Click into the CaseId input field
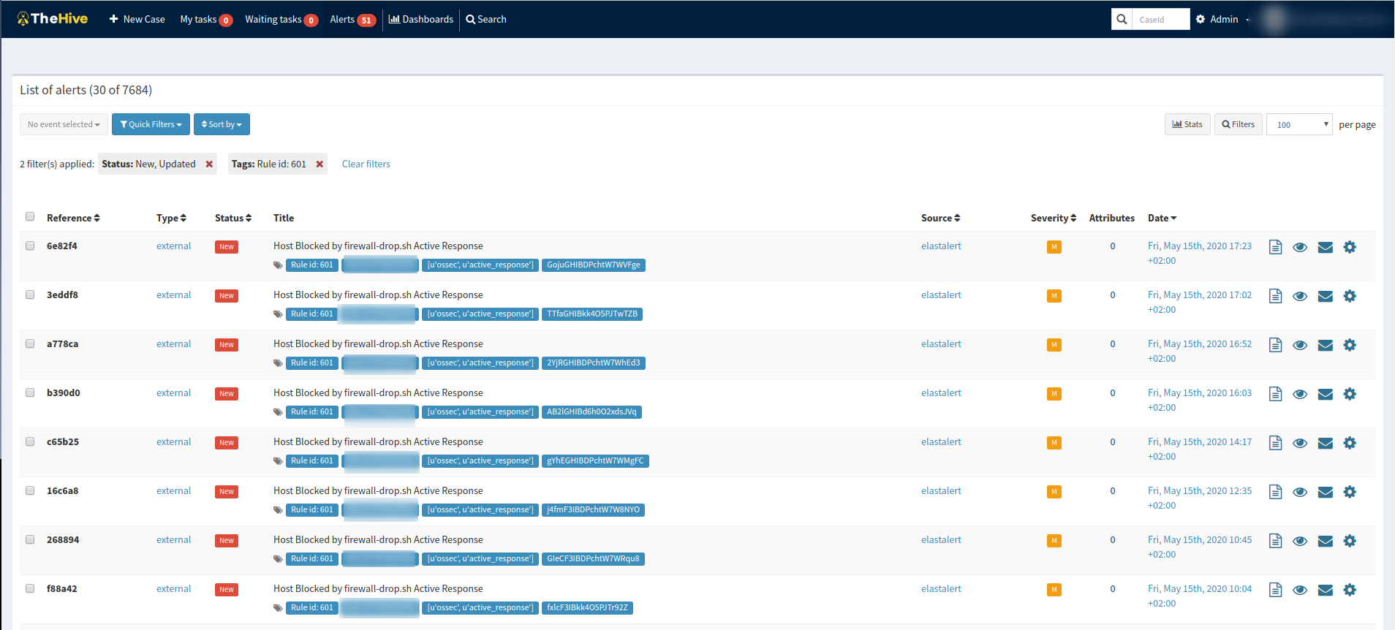This screenshot has height=630, width=1395. pos(1160,20)
